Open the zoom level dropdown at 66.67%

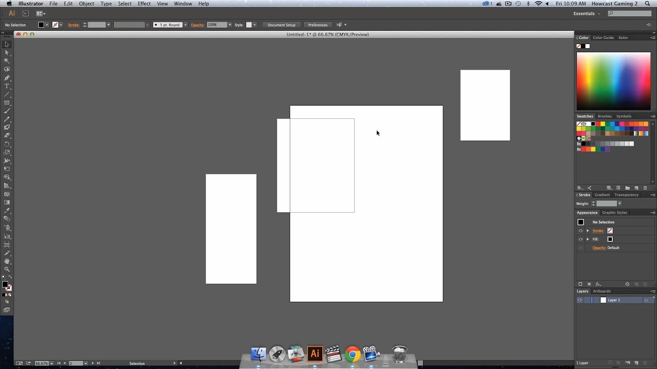click(52, 363)
